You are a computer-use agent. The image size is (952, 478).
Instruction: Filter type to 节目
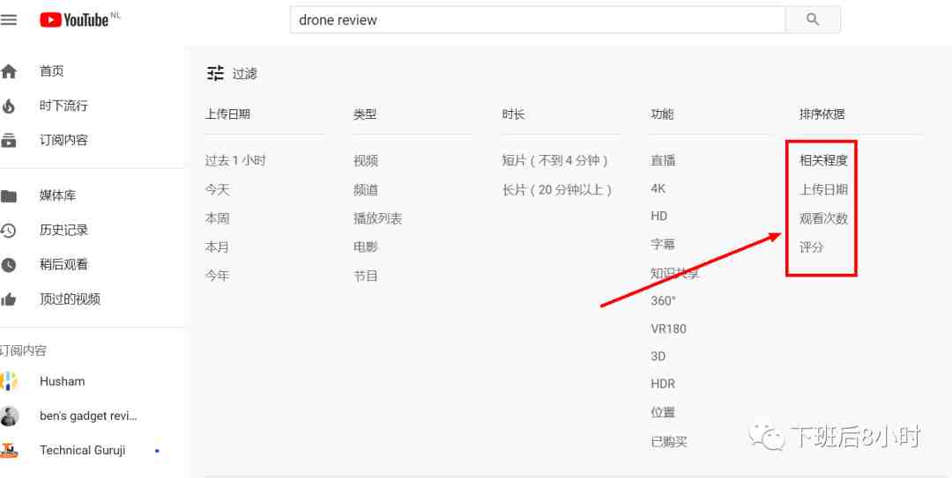[366, 276]
